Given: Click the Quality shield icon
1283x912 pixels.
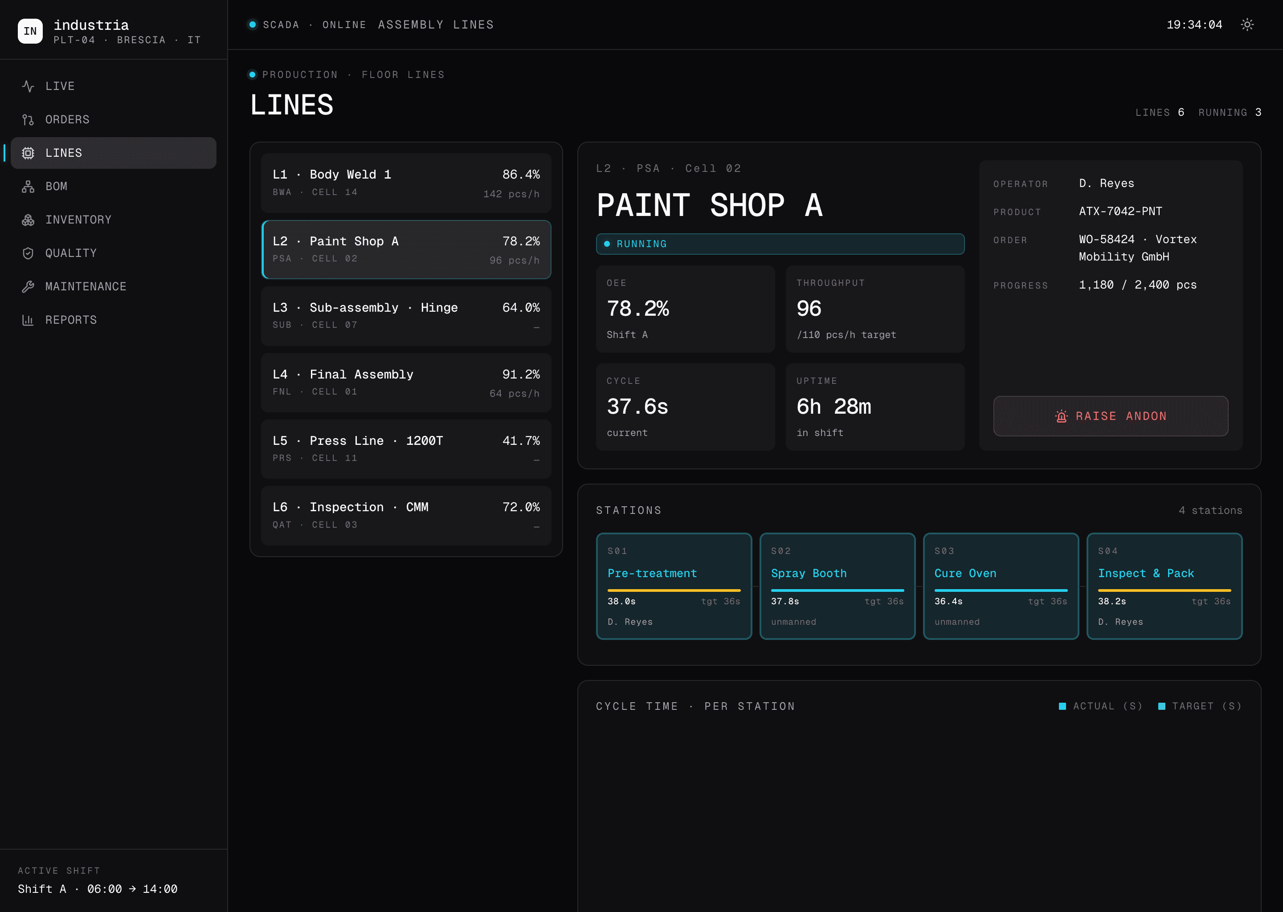Looking at the screenshot, I should click(28, 253).
